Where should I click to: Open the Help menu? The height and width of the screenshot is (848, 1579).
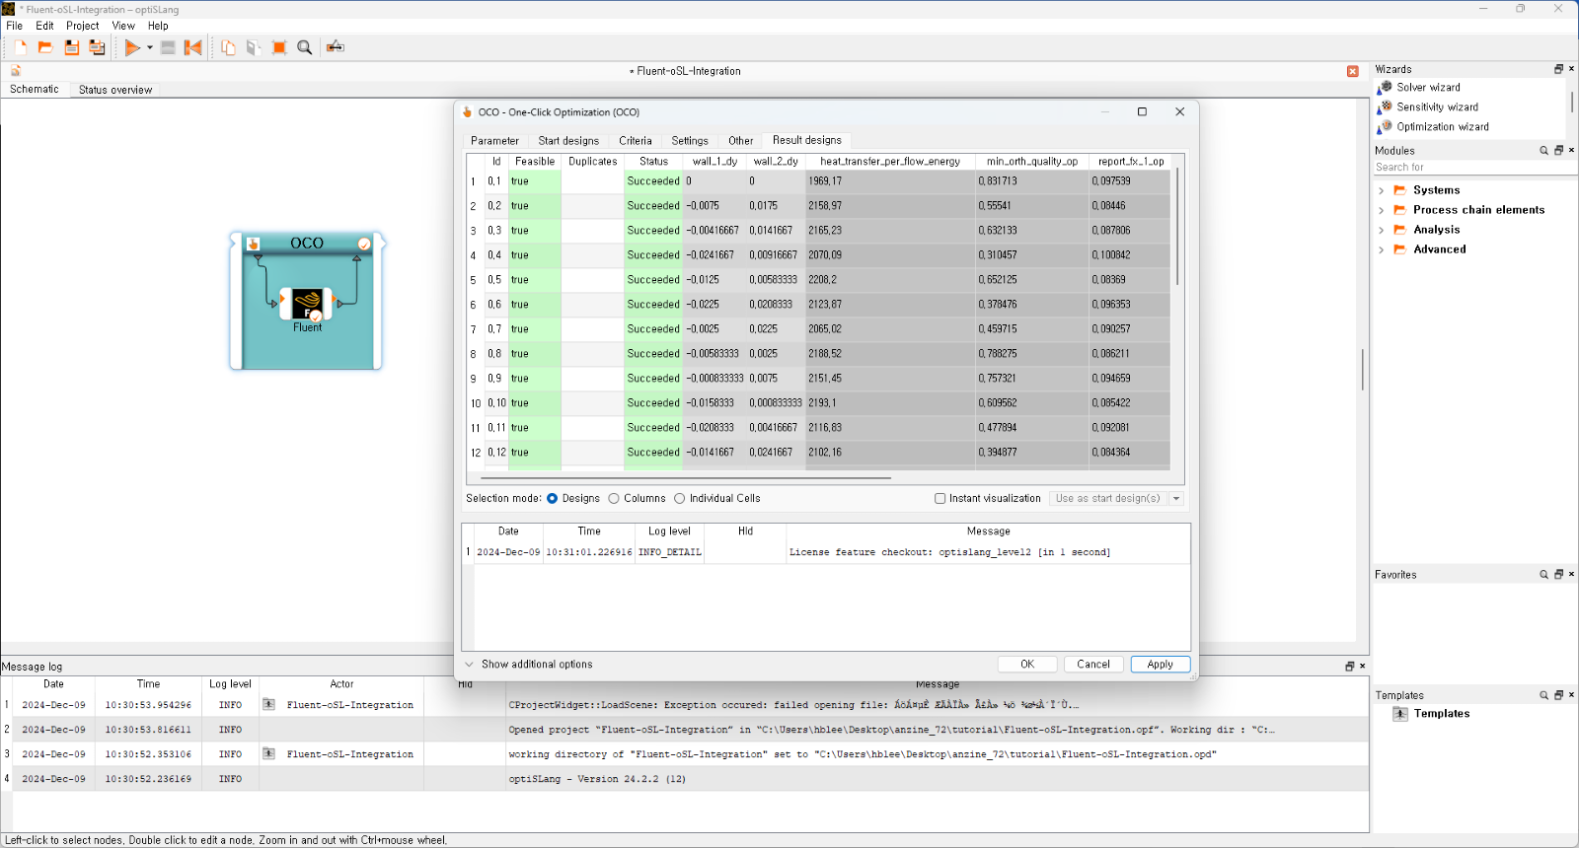158,26
